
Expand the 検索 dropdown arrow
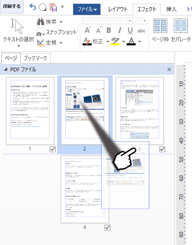pyautogui.click(x=61, y=22)
